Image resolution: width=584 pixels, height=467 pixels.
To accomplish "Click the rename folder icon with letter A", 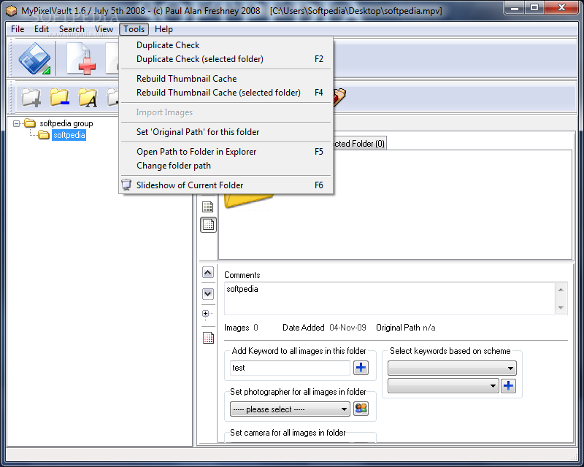I will tap(88, 97).
